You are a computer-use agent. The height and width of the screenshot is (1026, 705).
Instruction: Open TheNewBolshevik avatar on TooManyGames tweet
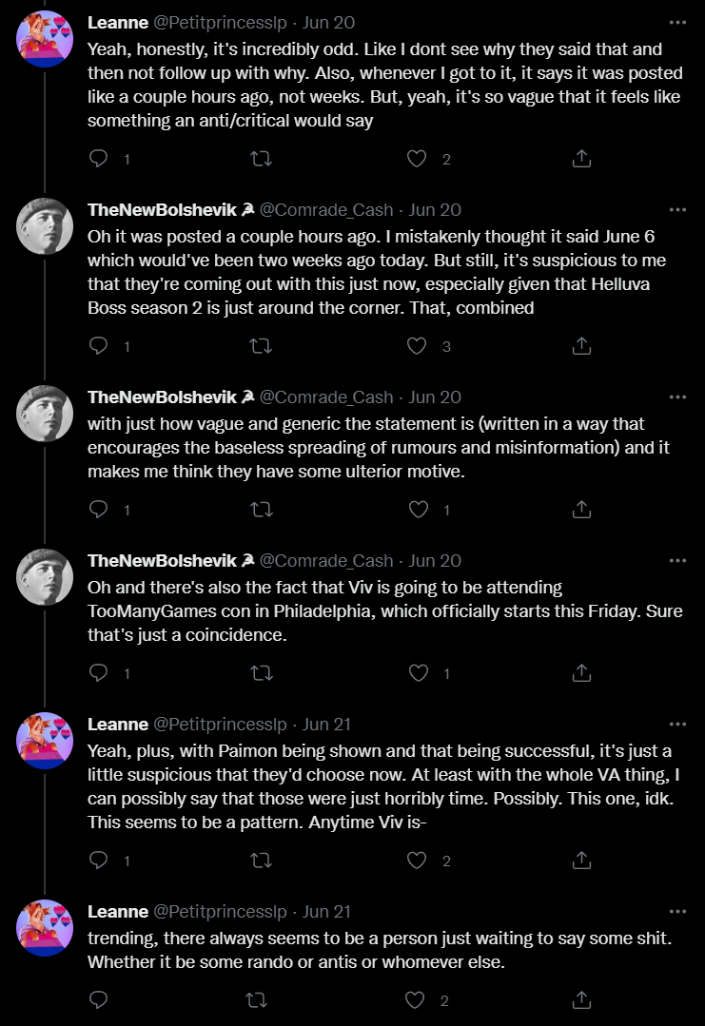pos(45,576)
